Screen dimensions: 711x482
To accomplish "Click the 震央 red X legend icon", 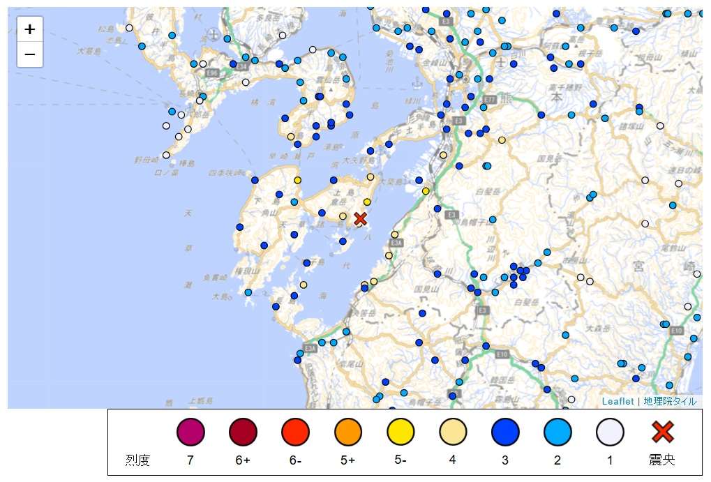I will point(662,431).
